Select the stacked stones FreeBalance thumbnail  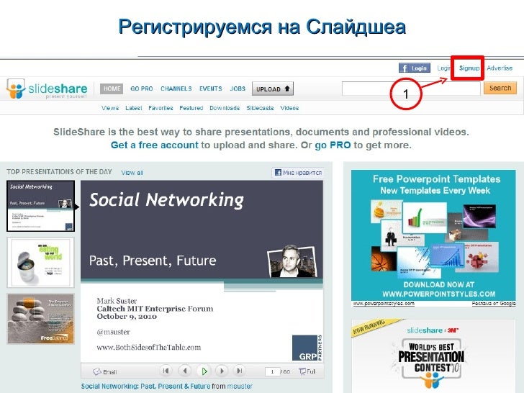point(41,319)
